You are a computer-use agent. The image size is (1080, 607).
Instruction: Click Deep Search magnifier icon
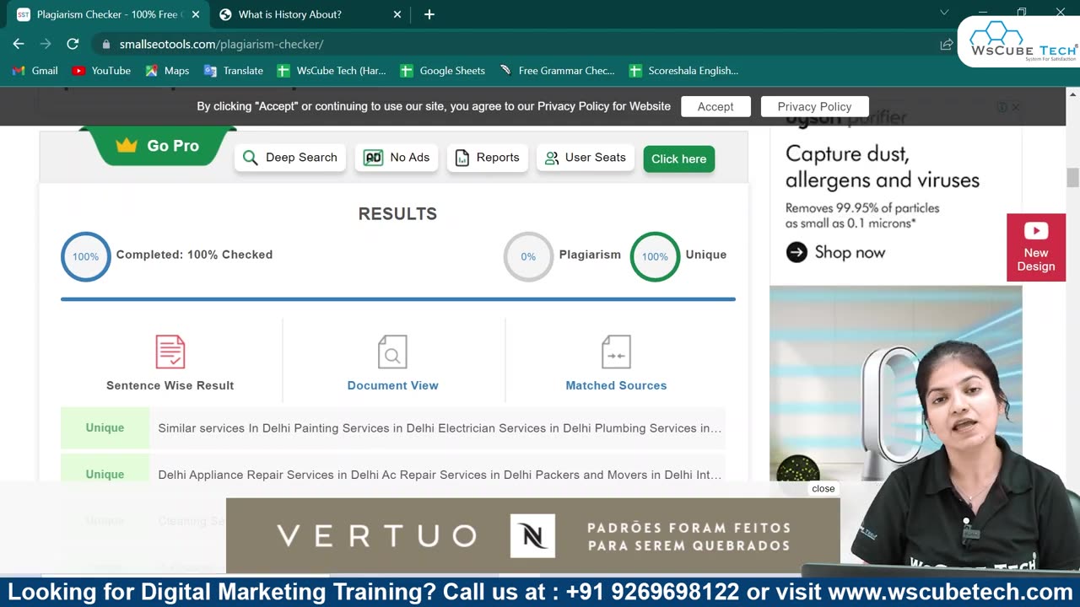pos(250,158)
